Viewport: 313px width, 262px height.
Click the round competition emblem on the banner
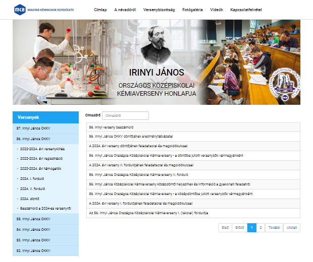point(285,84)
